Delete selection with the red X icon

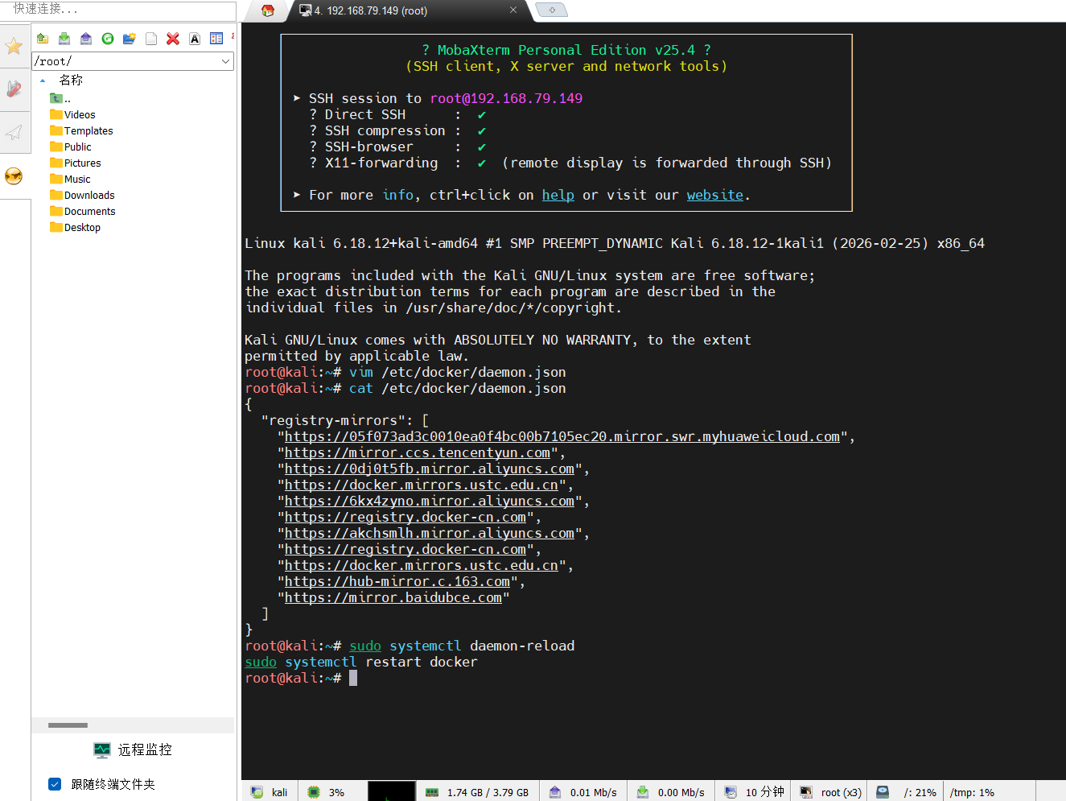coord(173,39)
